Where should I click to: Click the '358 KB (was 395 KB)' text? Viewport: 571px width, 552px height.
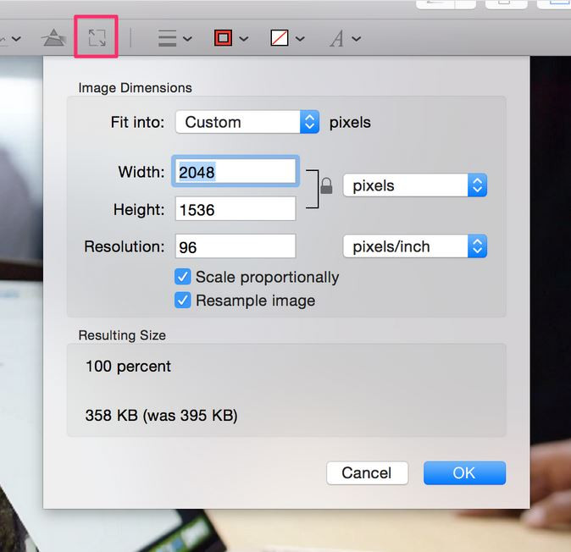[x=161, y=415]
